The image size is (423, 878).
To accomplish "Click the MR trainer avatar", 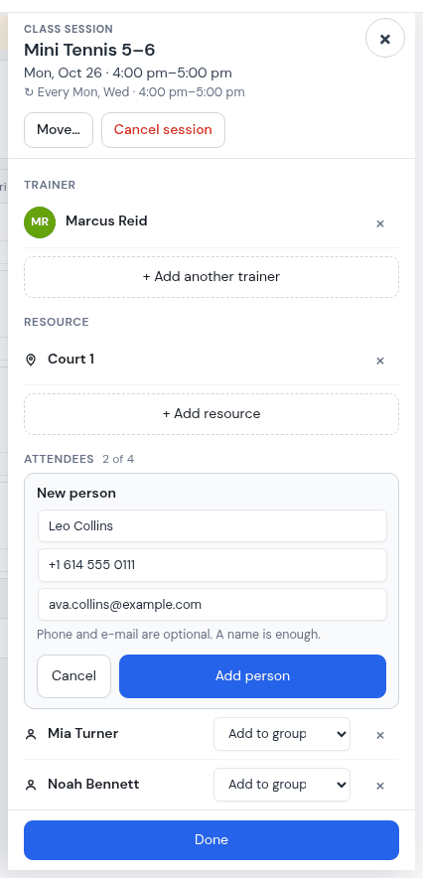I will [40, 221].
